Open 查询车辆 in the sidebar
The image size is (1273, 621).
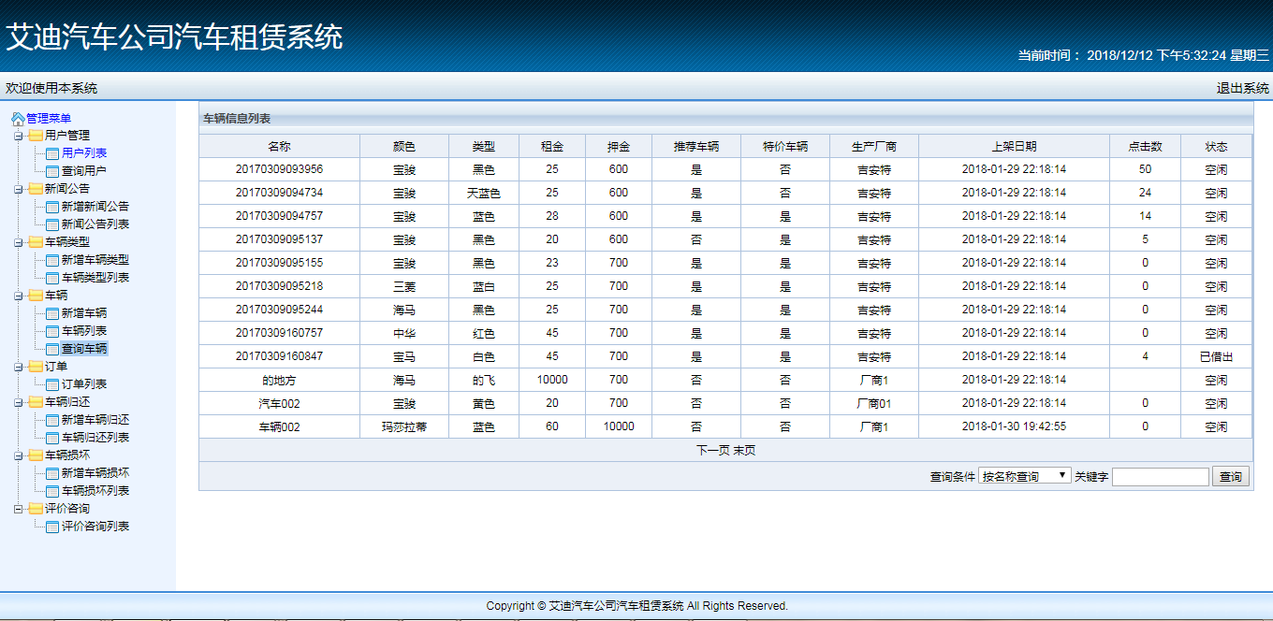84,349
